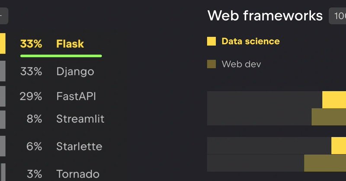This screenshot has width=346, height=181.
Task: Click the gray Streamlit bar on left
Action: (x=3, y=119)
